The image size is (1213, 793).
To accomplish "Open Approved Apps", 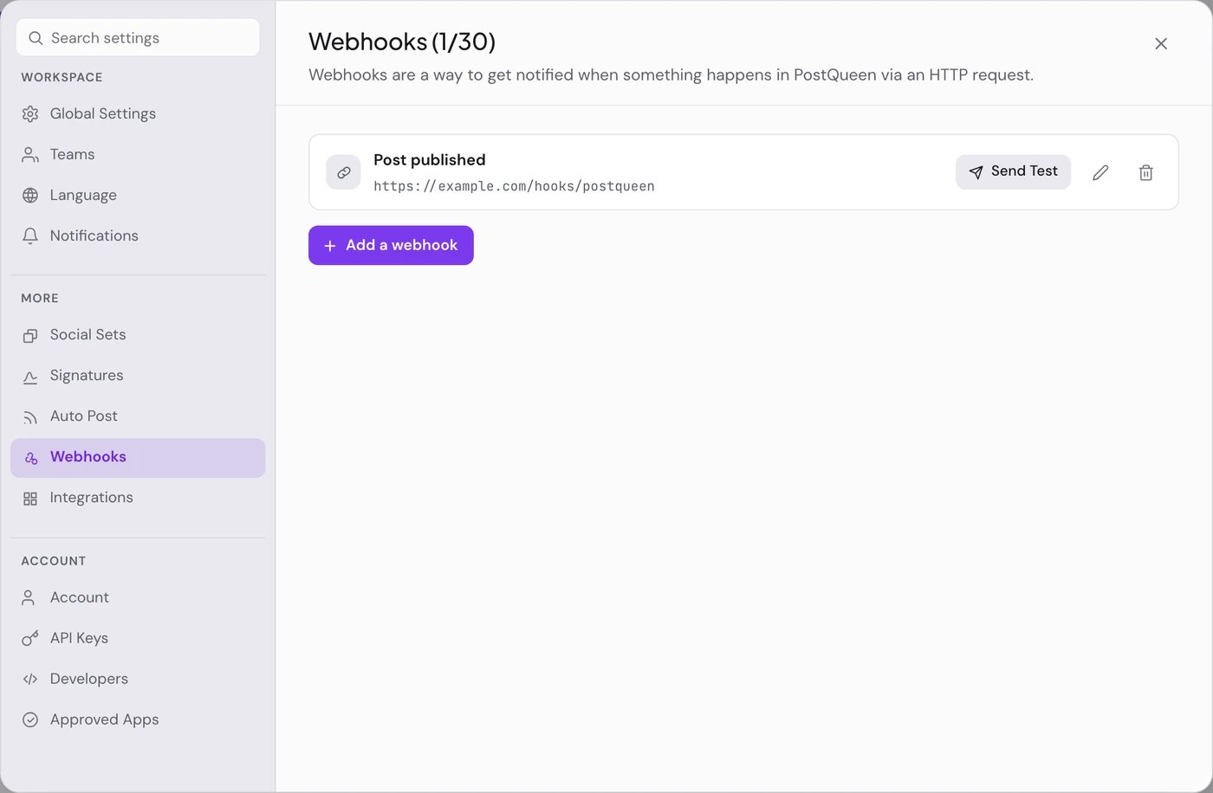I will coord(138,719).
